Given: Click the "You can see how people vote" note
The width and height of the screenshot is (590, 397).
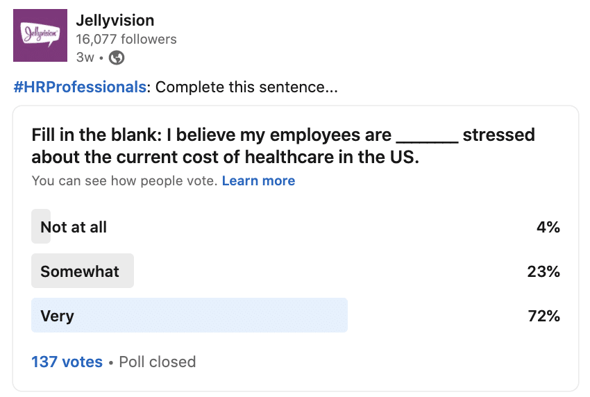Looking at the screenshot, I should 125,181.
